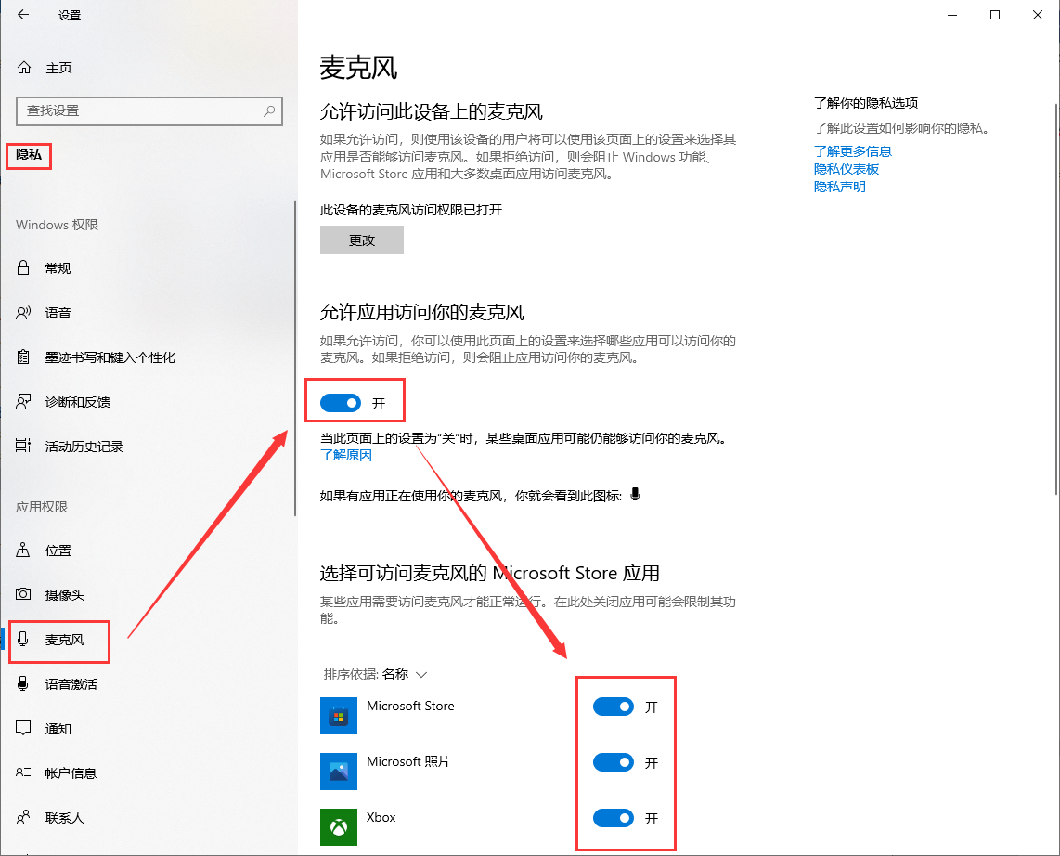Select the 联系人 (Contacts) privacy item
Viewport: 1060px width, 856px height.
pyautogui.click(x=58, y=817)
